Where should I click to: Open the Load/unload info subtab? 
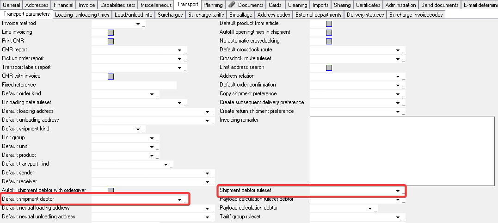click(x=133, y=15)
